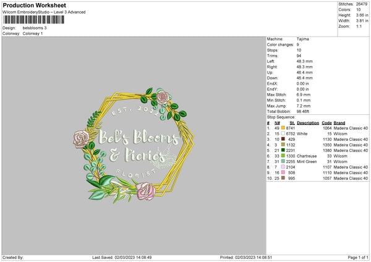Click the 'Colorway 1' value
Viewport: 371px width, 262px height.
coord(33,33)
